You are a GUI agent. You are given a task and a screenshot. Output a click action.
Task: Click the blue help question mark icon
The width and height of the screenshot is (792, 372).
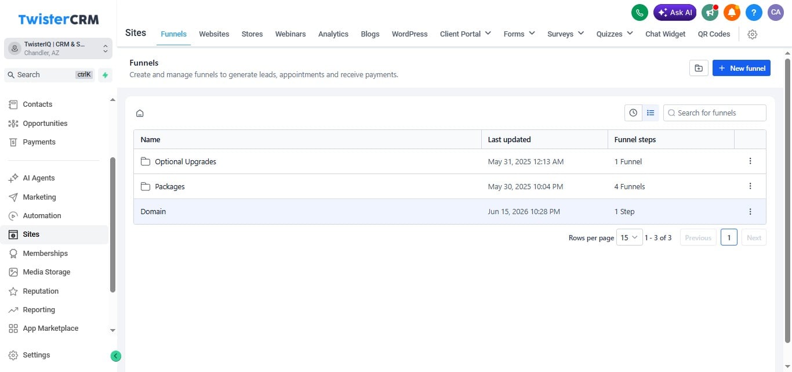pyautogui.click(x=754, y=12)
